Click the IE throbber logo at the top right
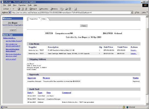Screen dimensions: 149x109 click(x=145, y=5)
